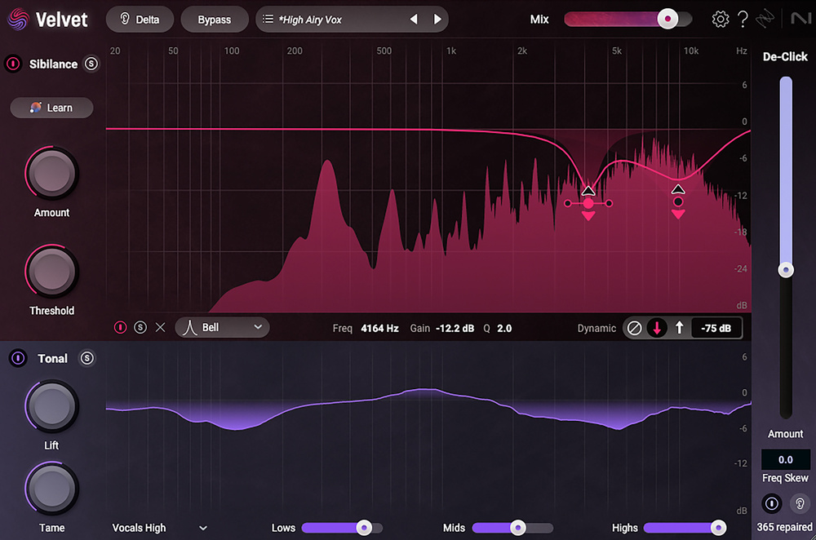Solo the Sibilance module
Image resolution: width=816 pixels, height=540 pixels.
pyautogui.click(x=91, y=64)
